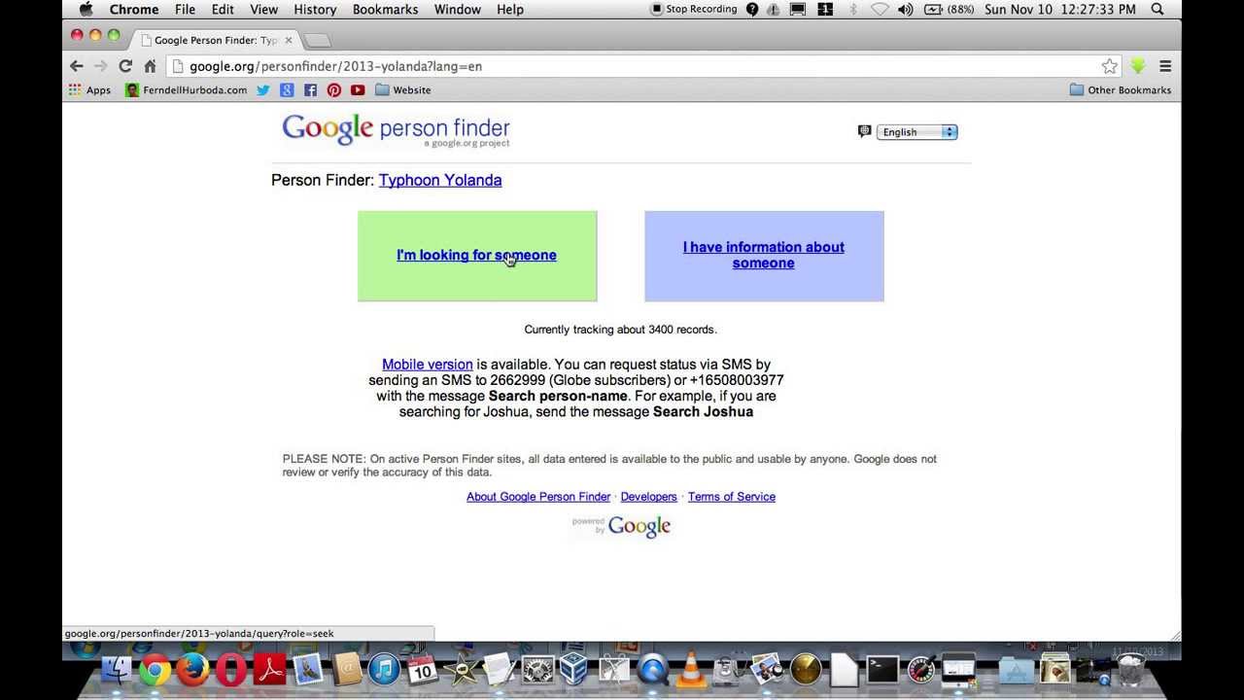Open the Apple menu
This screenshot has height=700, width=1244.
[x=86, y=9]
